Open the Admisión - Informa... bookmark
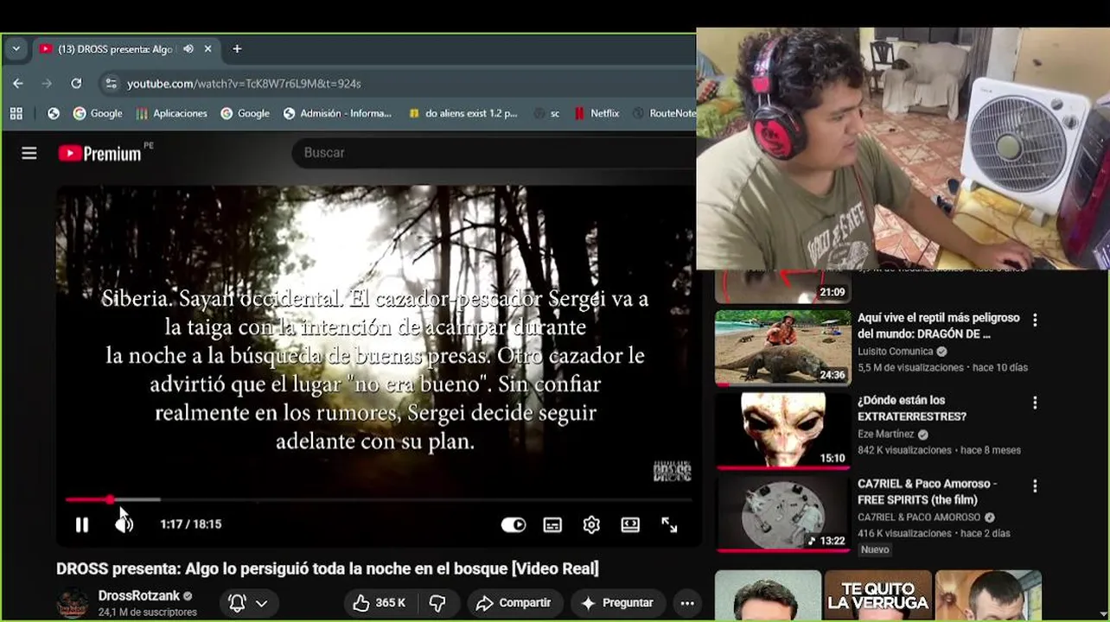 337,113
